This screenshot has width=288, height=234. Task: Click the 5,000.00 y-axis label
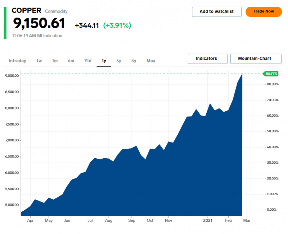point(12,205)
